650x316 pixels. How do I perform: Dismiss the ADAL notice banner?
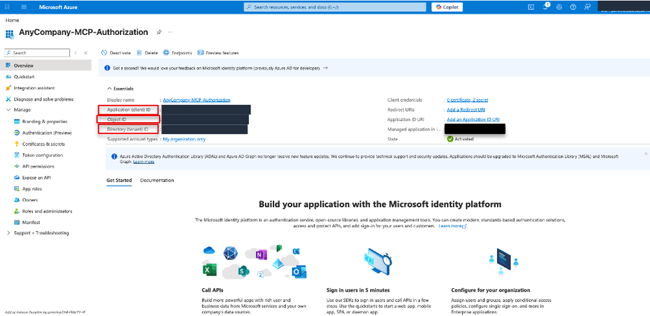pos(645,153)
